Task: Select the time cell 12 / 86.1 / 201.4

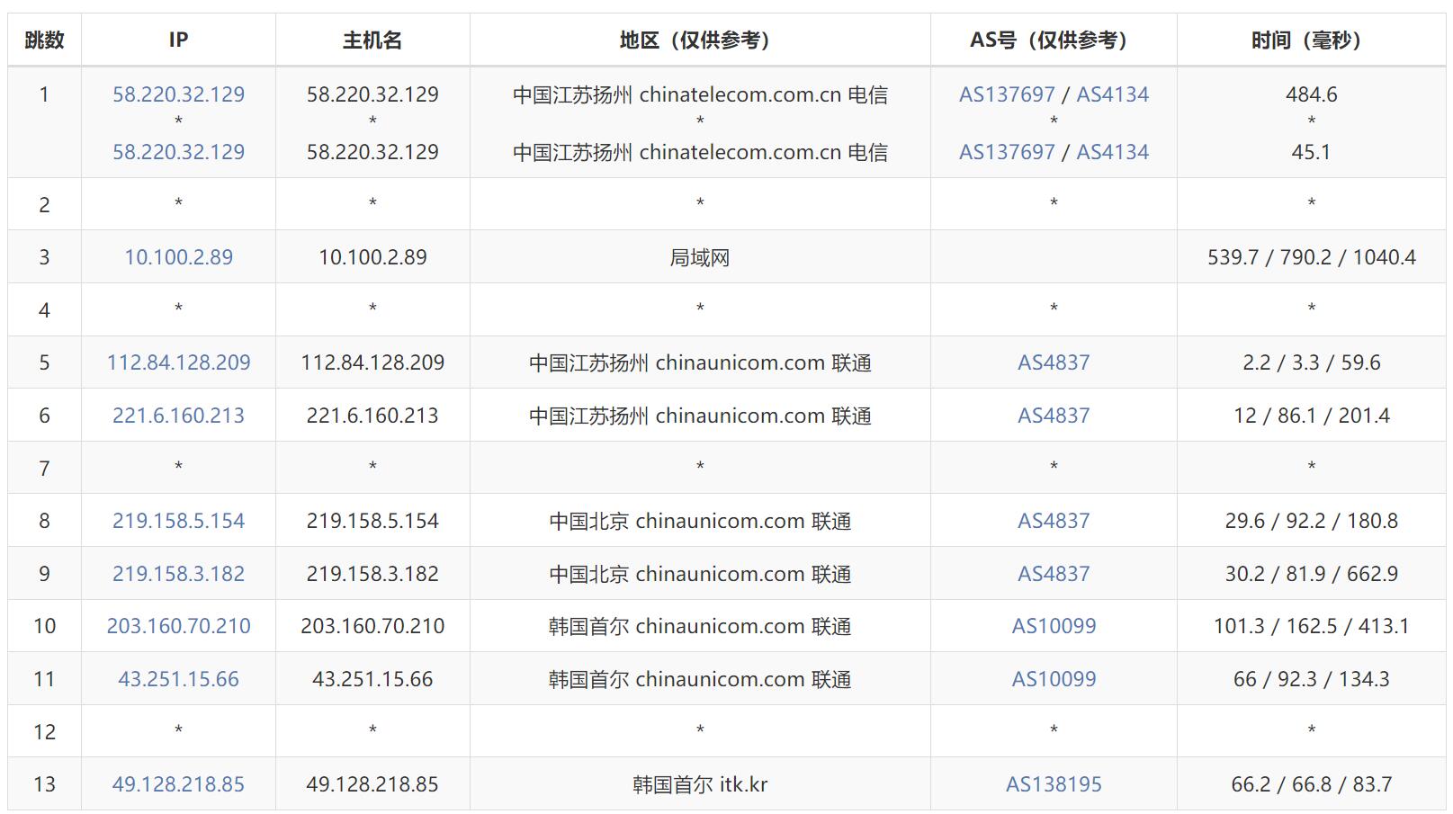Action: [x=1312, y=416]
